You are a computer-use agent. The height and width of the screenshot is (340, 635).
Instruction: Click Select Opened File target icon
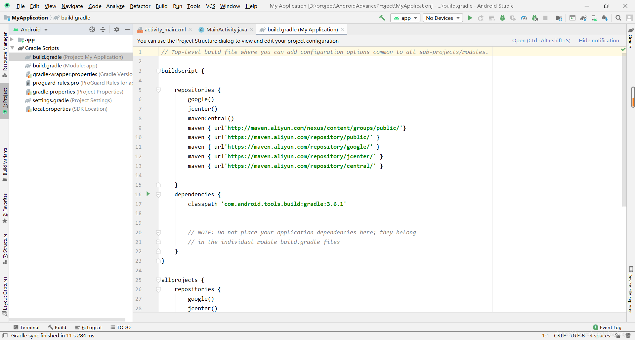pos(92,29)
